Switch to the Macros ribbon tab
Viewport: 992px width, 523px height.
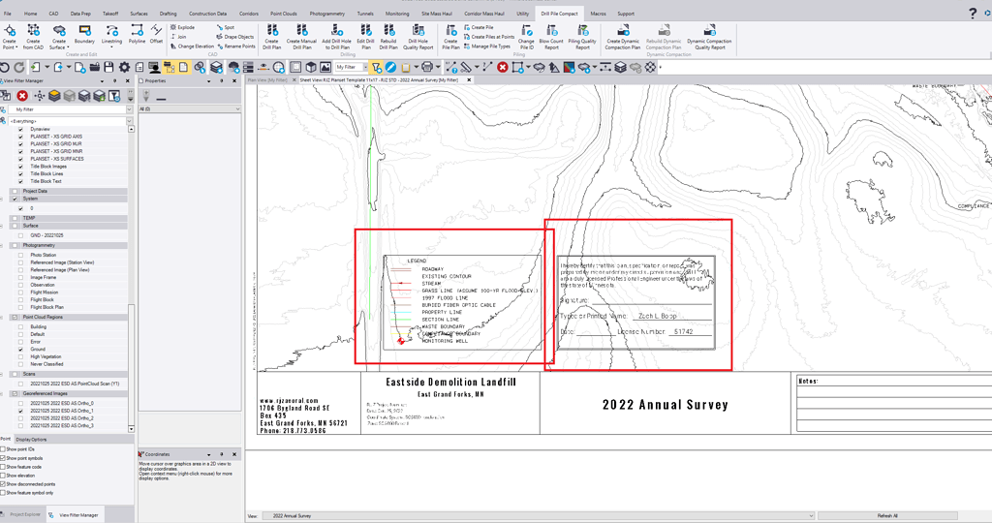point(598,14)
